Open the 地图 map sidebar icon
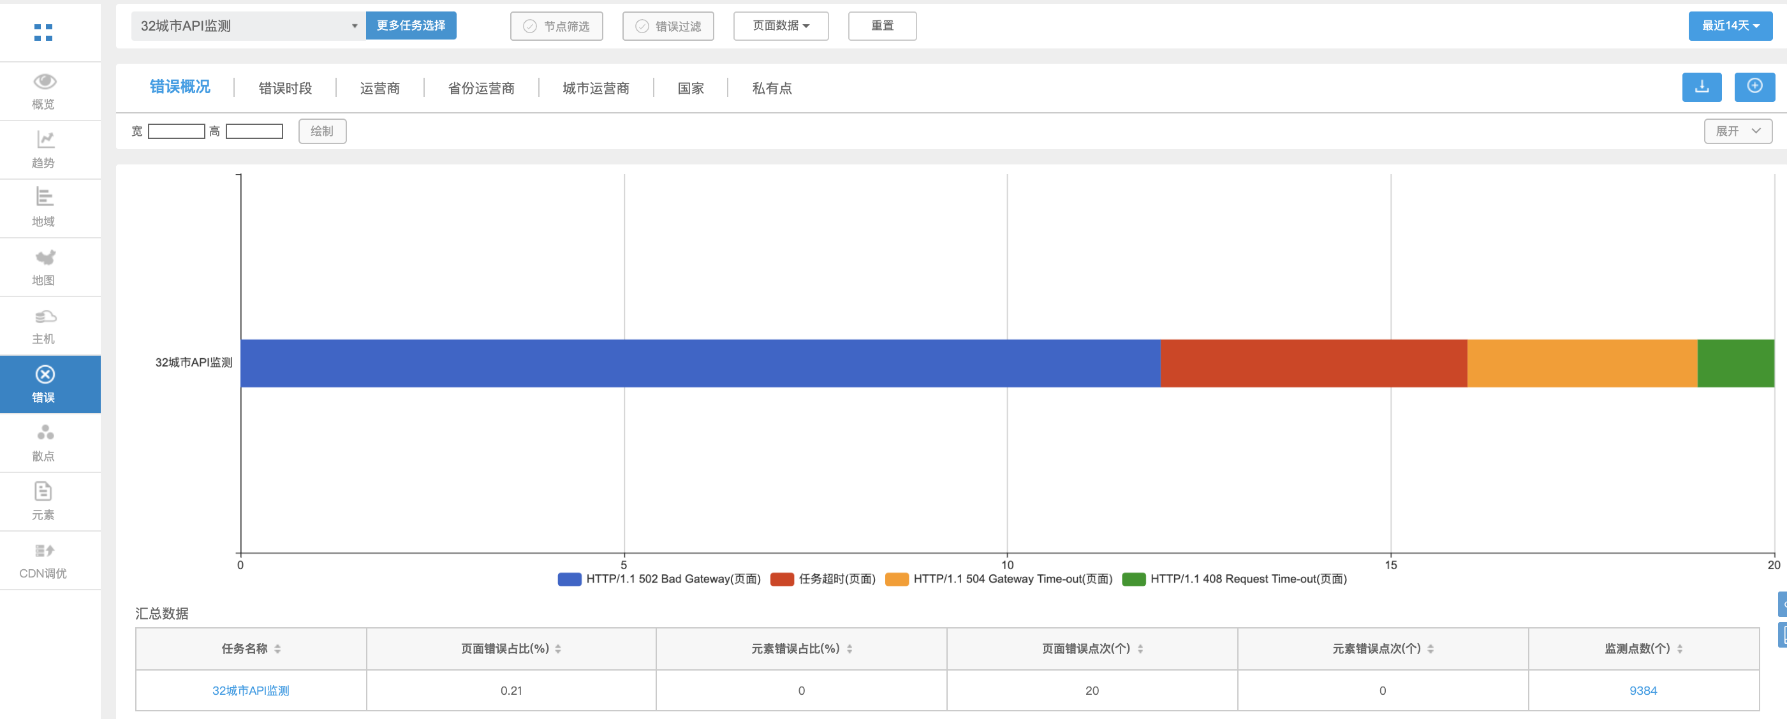Image resolution: width=1787 pixels, height=719 pixels. (45, 258)
